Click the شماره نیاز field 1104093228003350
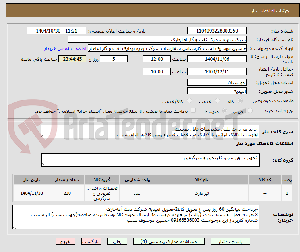The image size is (300, 252). tap(217, 31)
